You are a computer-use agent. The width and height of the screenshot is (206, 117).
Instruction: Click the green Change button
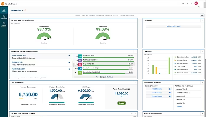click(122, 103)
